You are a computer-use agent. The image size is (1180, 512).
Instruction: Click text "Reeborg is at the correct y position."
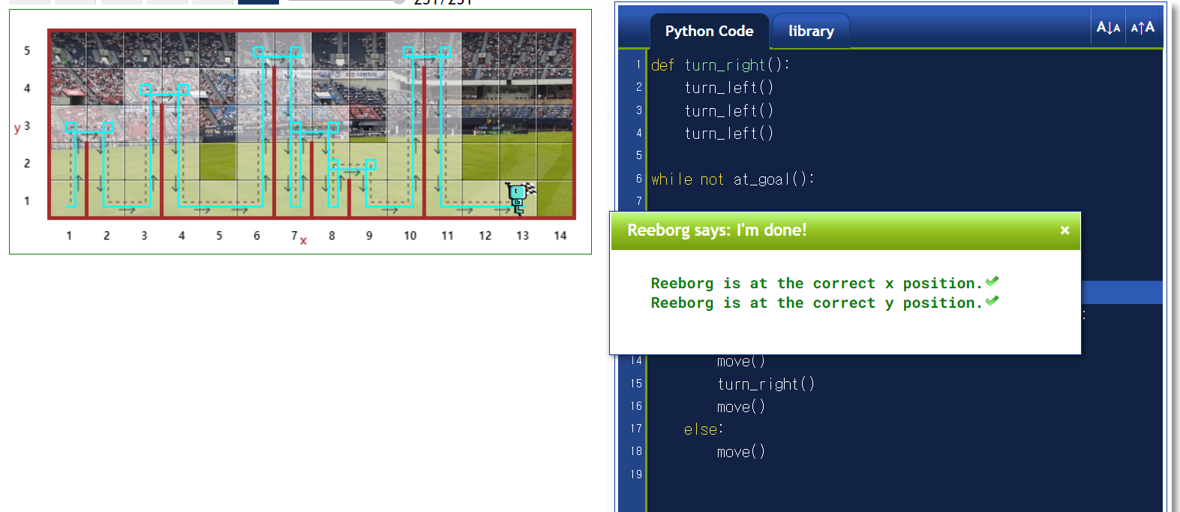tap(816, 303)
